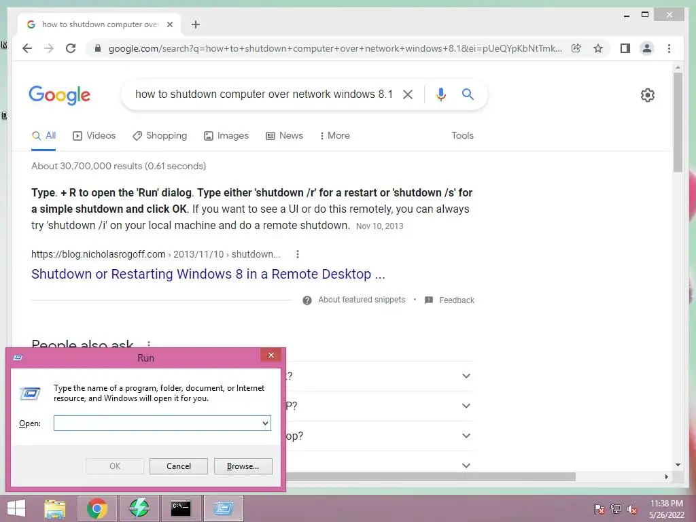The height and width of the screenshot is (522, 696).
Task: Switch to the Images search tab
Action: (226, 136)
